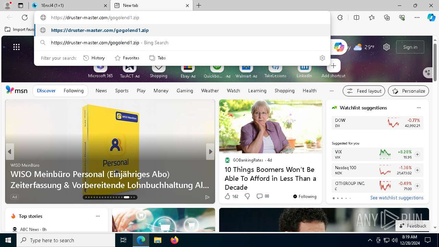Screen dimensions: 439x247
Task: Open the Sports category
Action: click(x=122, y=91)
